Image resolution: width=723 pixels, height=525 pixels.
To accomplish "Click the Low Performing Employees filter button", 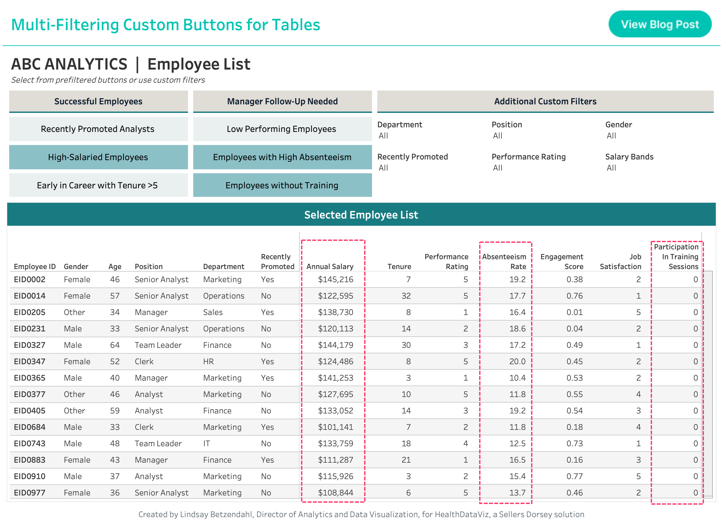I will pyautogui.click(x=282, y=129).
